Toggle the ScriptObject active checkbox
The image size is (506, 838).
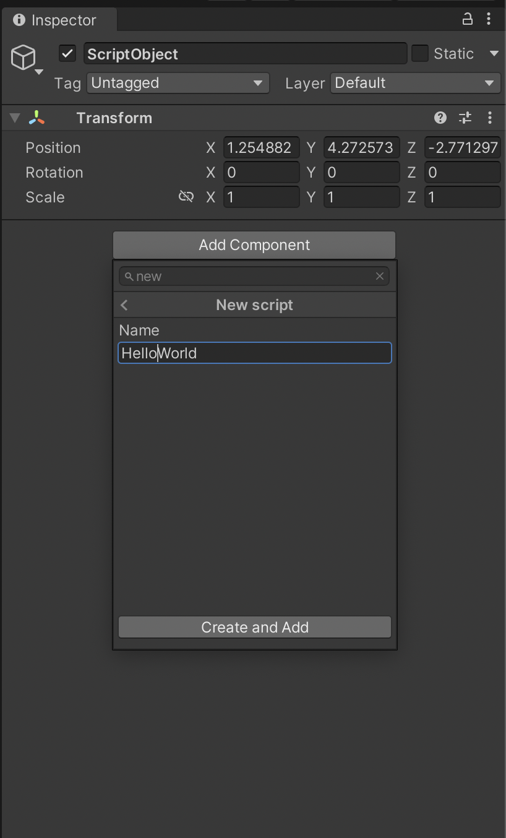[x=67, y=54]
